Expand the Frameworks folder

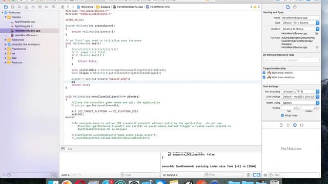coord(6,49)
